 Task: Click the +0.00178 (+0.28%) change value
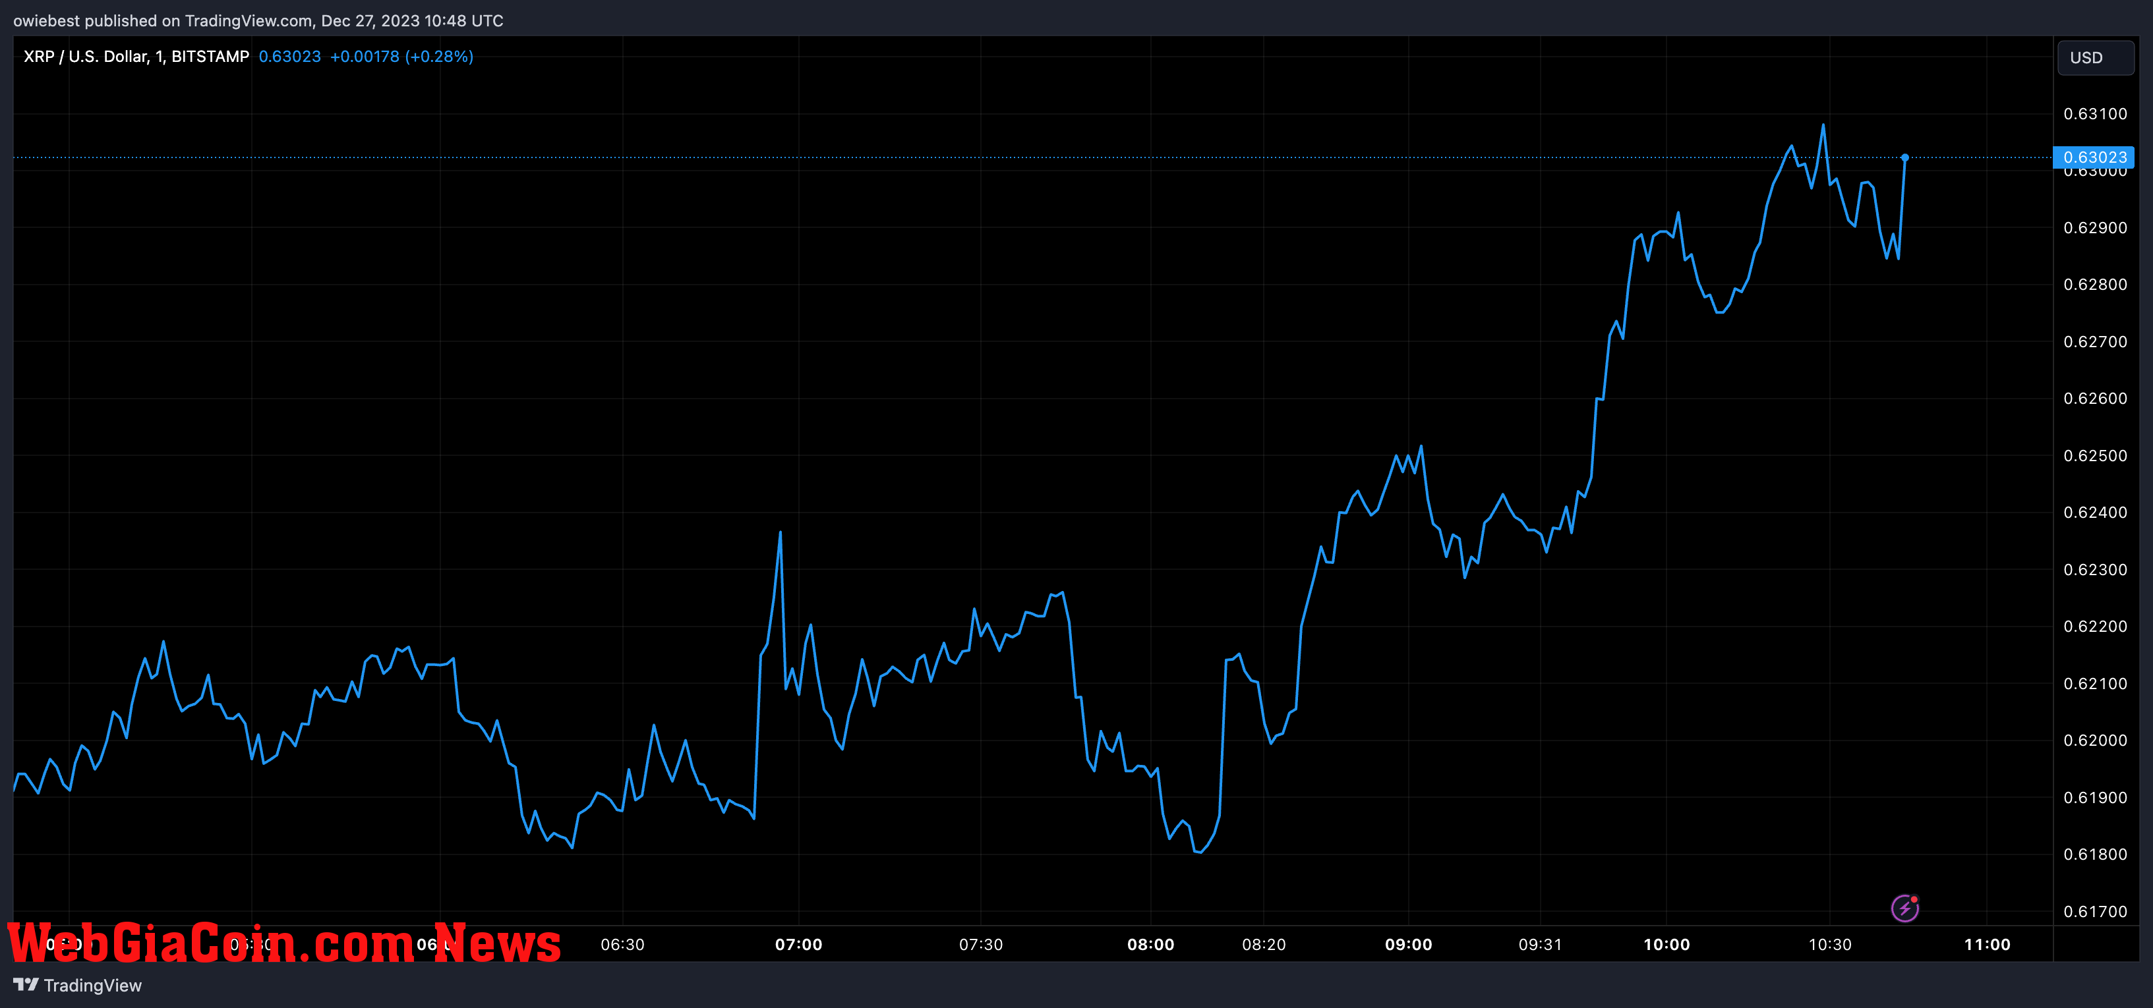point(401,56)
